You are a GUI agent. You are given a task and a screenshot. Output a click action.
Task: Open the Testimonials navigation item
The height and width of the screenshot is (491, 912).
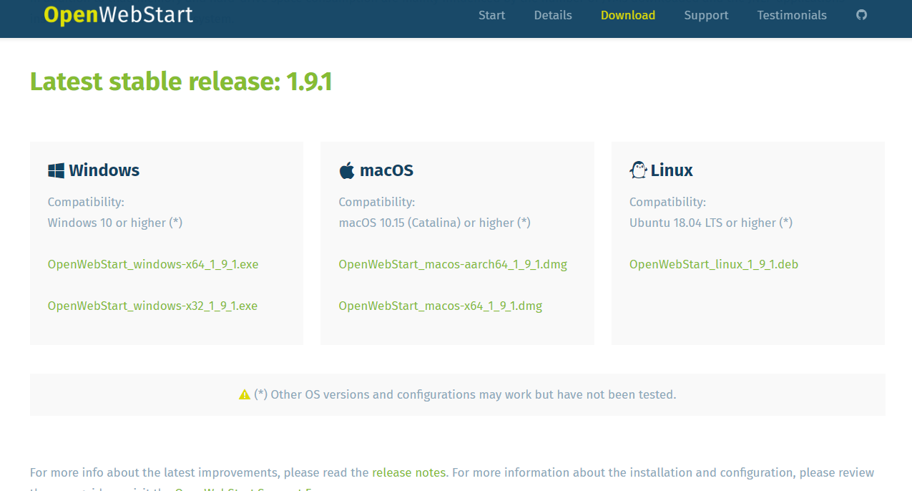[x=792, y=15]
